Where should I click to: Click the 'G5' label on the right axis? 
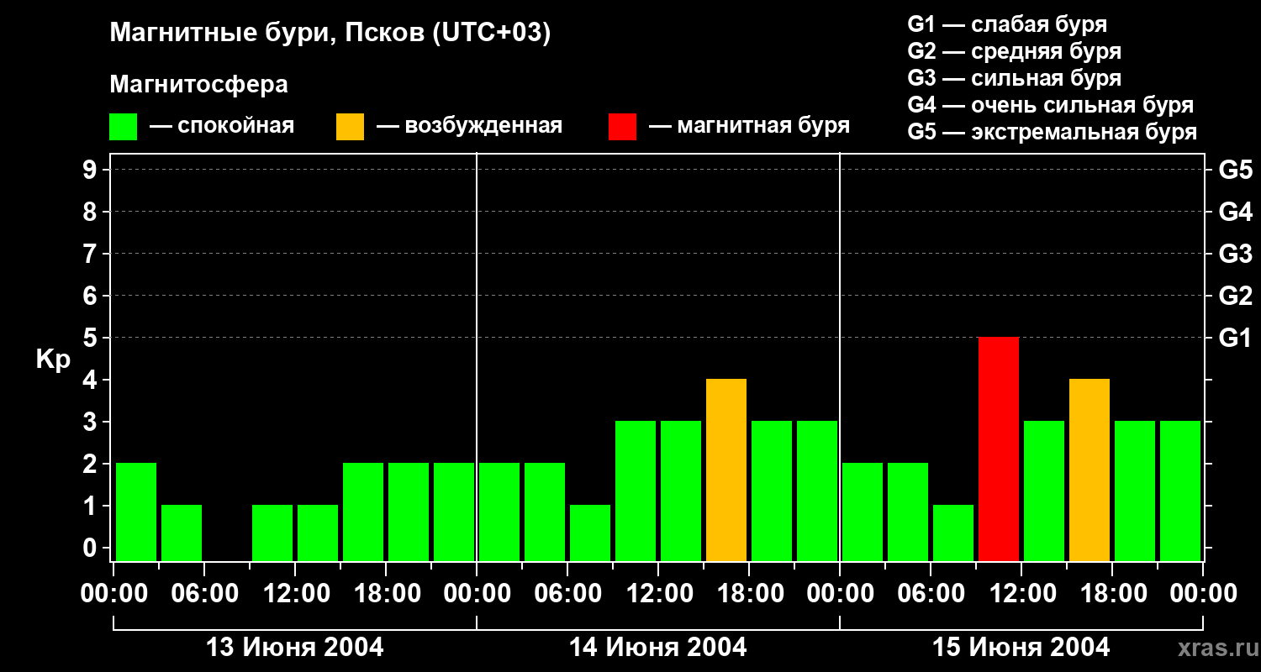1236,170
